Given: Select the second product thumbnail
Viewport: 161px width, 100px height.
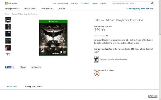Looking at the screenshot, I should (x=8, y=27).
